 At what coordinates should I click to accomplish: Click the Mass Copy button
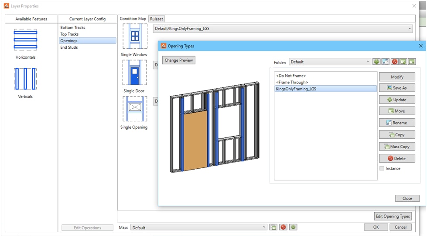click(x=397, y=147)
